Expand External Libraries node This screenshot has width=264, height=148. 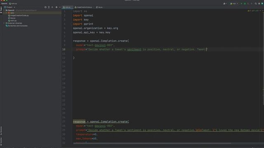(x=4, y=23)
